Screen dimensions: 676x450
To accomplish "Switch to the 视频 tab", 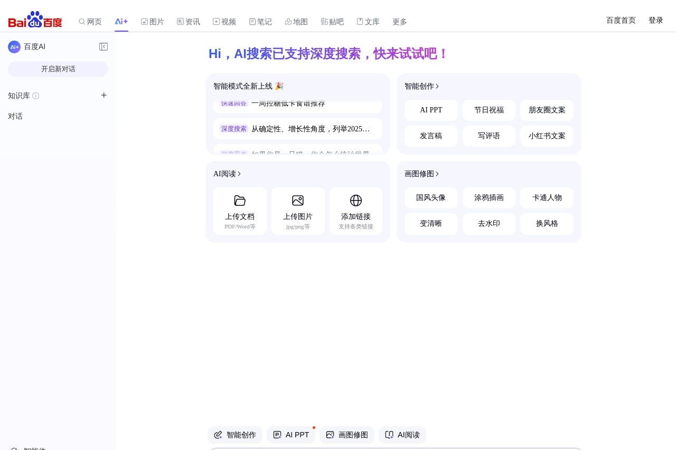I will (224, 22).
